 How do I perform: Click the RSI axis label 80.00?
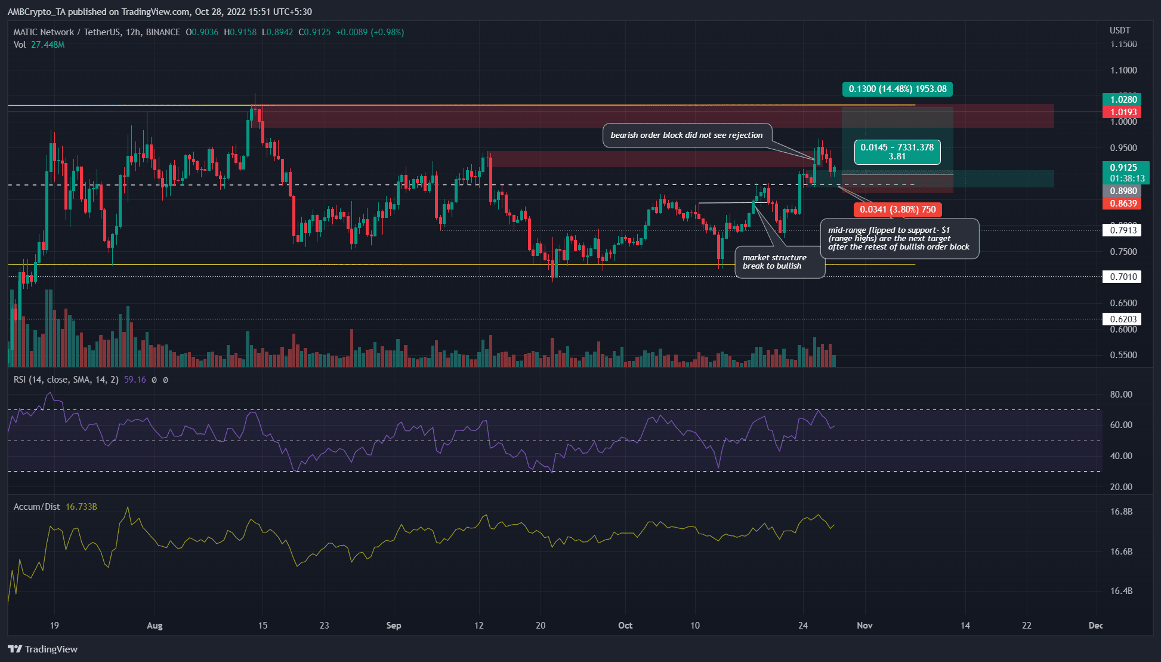click(1121, 395)
